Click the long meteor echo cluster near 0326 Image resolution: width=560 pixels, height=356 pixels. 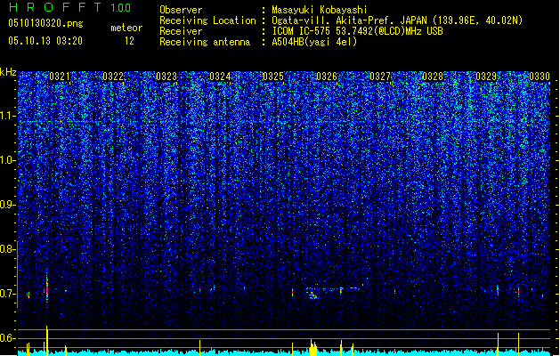[x=334, y=292]
